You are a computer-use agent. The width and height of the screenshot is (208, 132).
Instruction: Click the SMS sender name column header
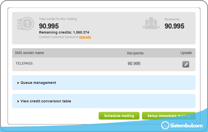29,53
